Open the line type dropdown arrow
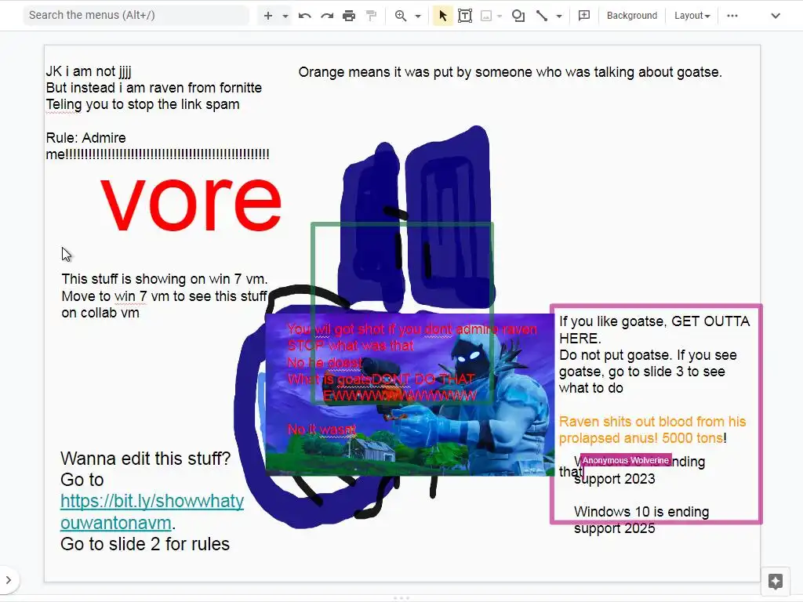This screenshot has width=803, height=602. (558, 16)
